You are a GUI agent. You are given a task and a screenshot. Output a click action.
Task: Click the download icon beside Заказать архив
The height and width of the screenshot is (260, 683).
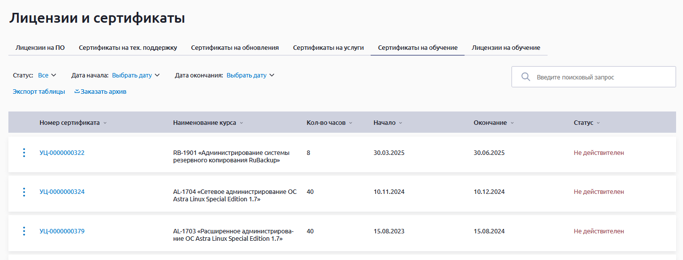pyautogui.click(x=77, y=91)
